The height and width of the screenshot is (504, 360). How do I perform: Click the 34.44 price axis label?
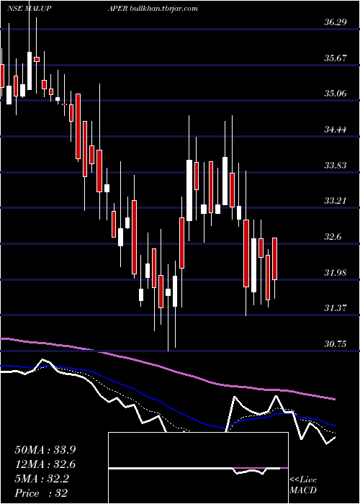(334, 130)
